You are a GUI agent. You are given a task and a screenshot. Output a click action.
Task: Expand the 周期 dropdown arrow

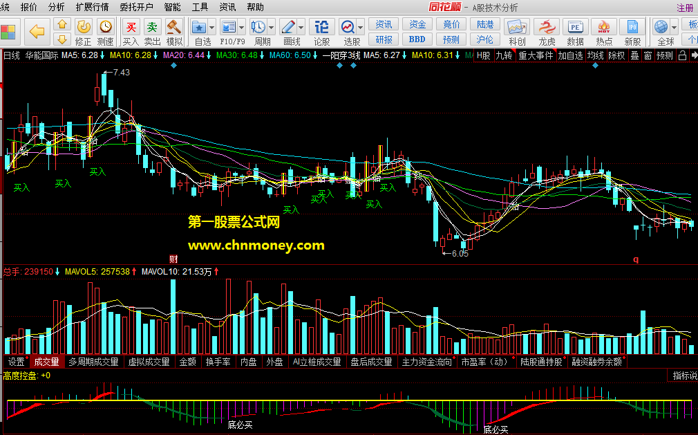click(x=271, y=28)
